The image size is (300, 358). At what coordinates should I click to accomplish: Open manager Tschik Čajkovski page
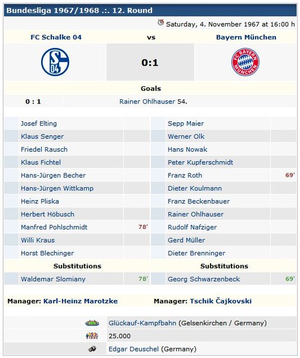tap(221, 301)
